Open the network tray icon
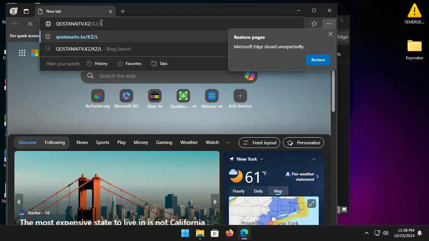Image resolution: width=429 pixels, height=241 pixels. 377,233
